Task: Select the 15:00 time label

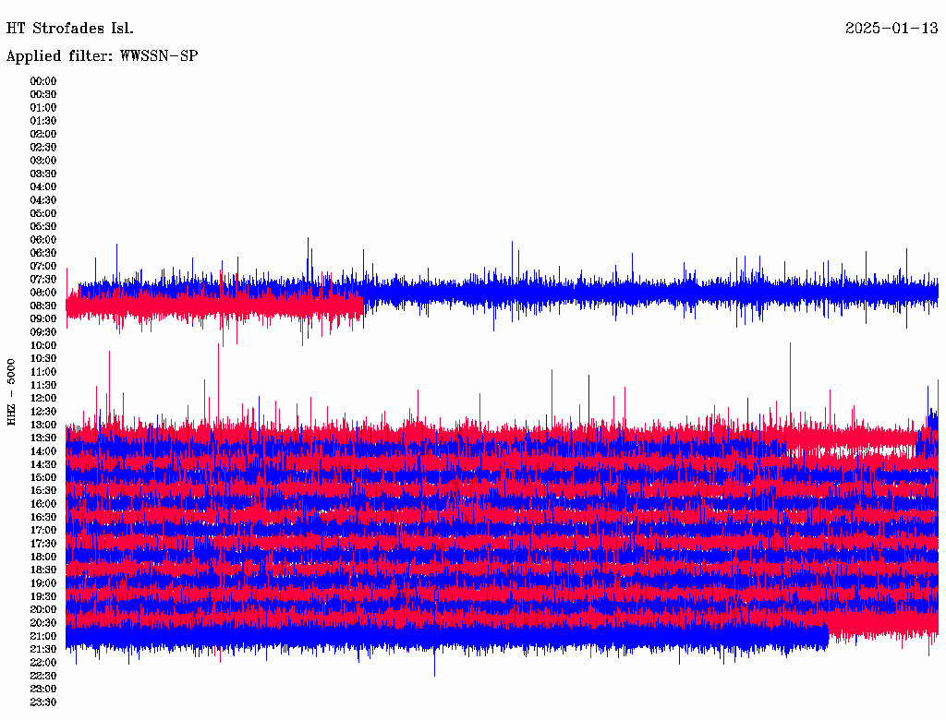Action: point(43,477)
